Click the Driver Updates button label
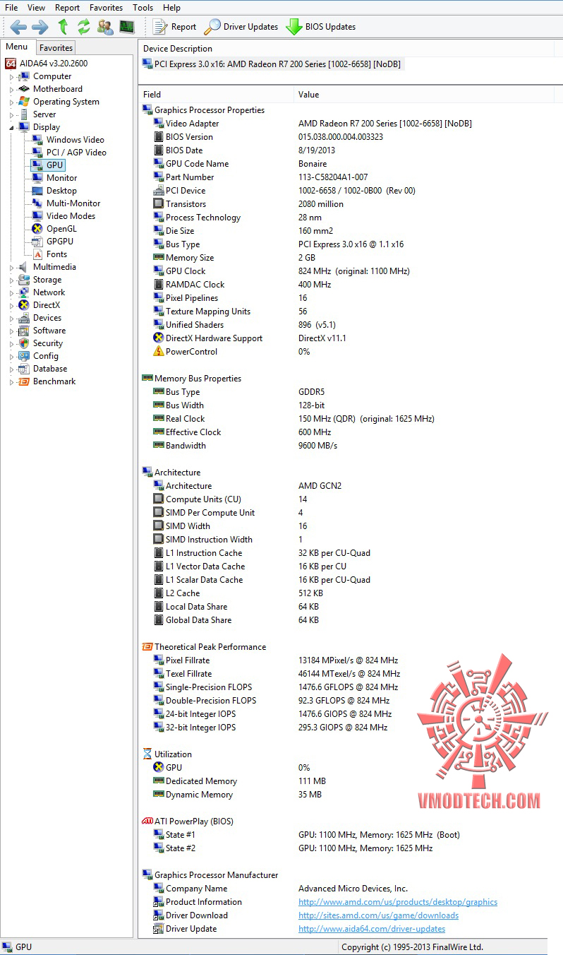This screenshot has height=955, width=563. [250, 27]
